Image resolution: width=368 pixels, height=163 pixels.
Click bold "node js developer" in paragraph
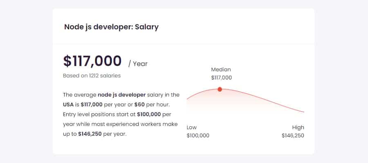click(x=121, y=95)
